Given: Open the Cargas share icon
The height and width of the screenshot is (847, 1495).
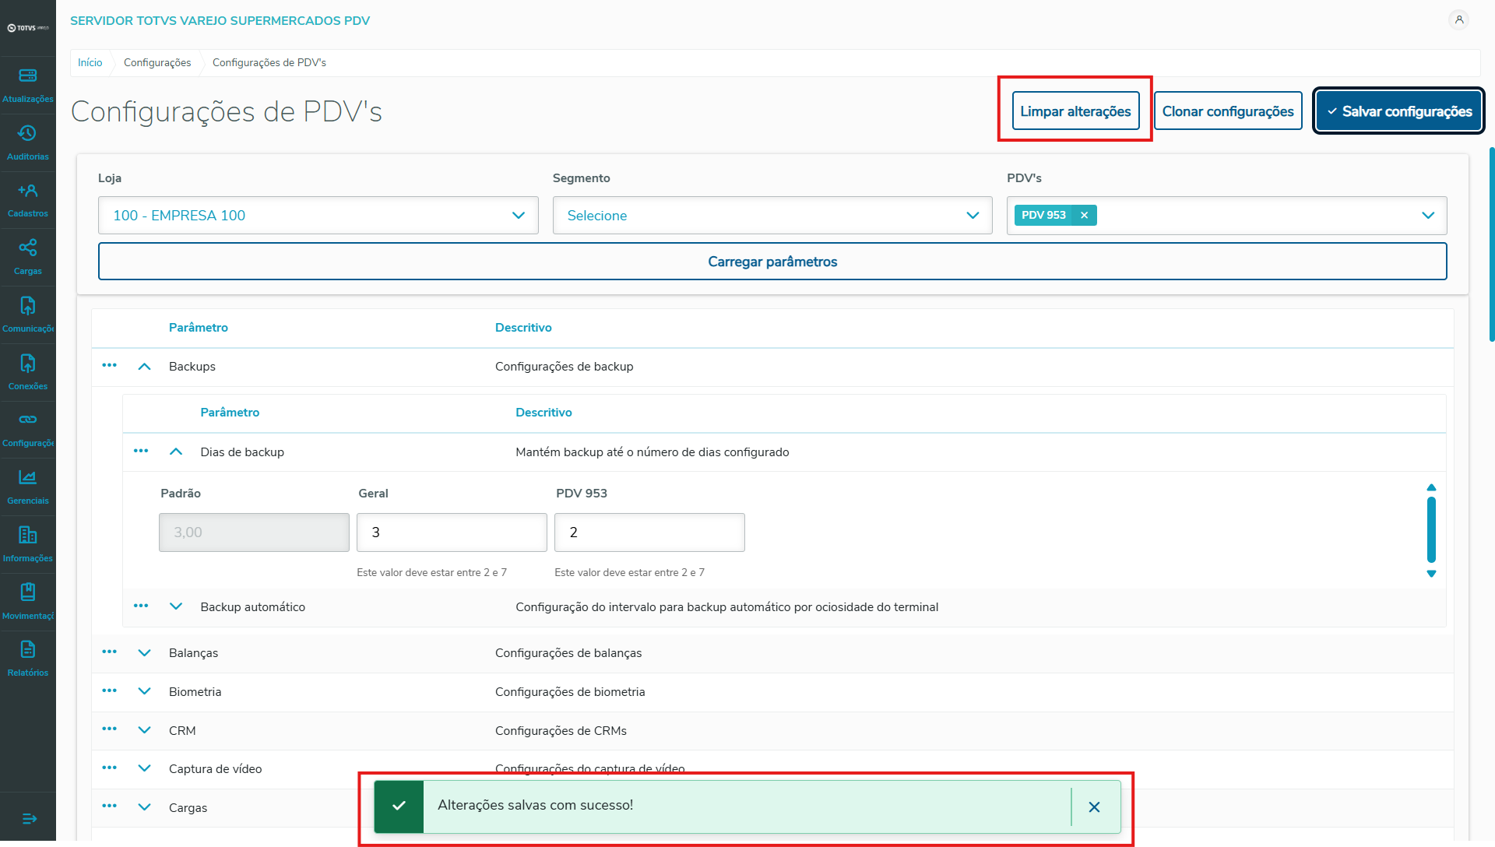Looking at the screenshot, I should point(28,248).
